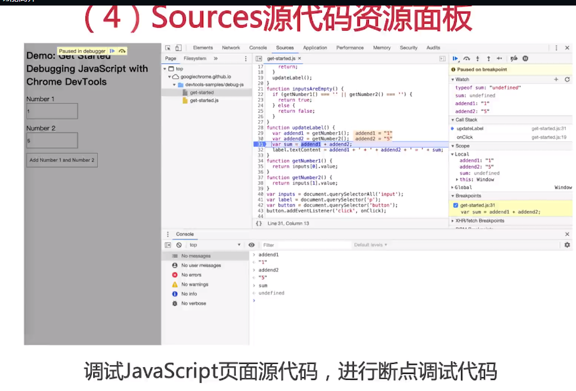Switch to the Network tab
This screenshot has height=391, width=576.
(x=231, y=48)
